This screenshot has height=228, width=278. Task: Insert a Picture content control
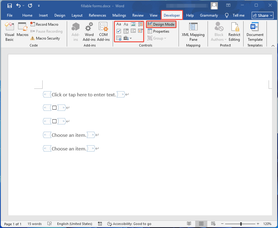133,24
